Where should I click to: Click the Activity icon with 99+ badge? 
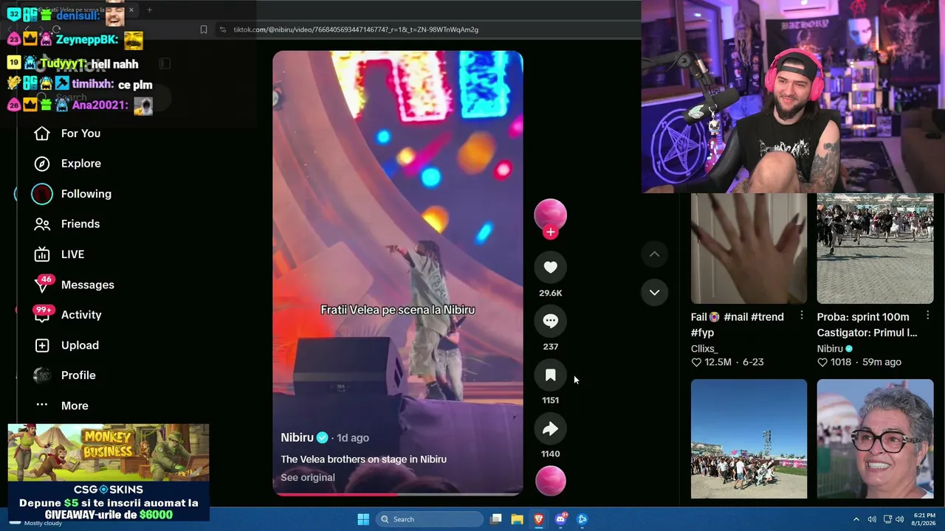coord(42,315)
